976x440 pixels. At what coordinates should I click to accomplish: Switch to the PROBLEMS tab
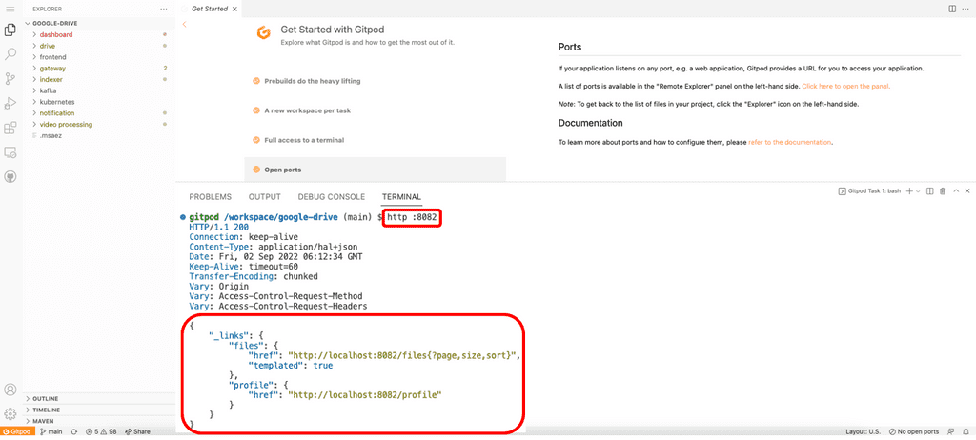(x=210, y=197)
